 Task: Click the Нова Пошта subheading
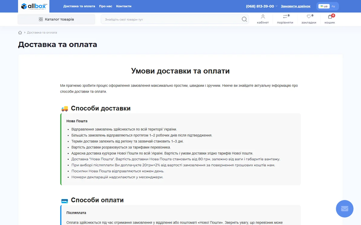77,121
